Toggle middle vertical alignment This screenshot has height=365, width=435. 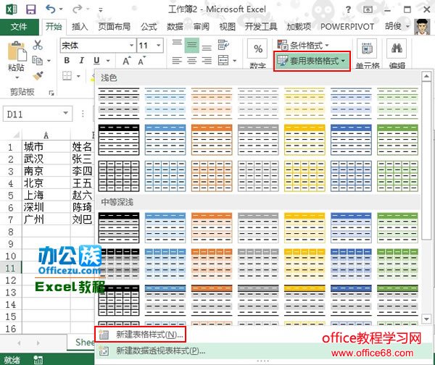(191, 45)
